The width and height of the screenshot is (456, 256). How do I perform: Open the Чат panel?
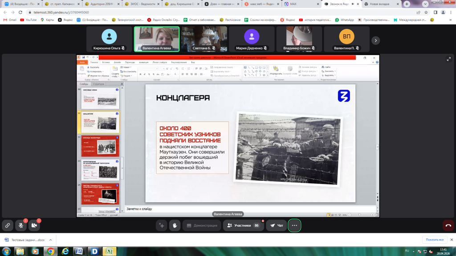pos(277,225)
